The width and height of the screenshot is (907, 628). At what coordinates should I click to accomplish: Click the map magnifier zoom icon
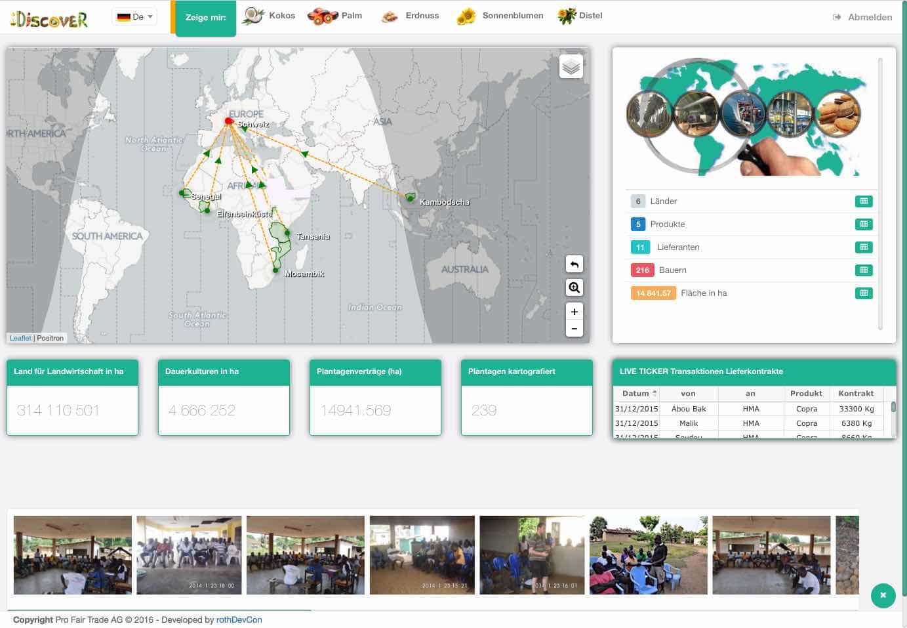coord(574,287)
